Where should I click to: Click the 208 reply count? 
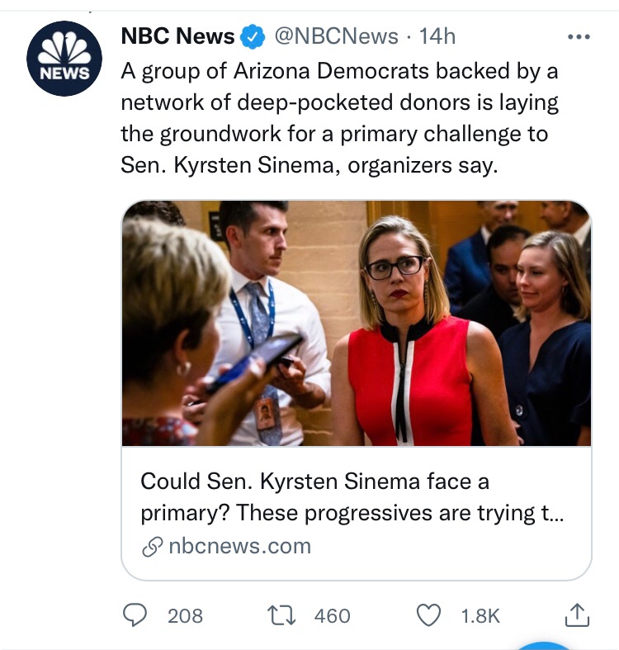pyautogui.click(x=185, y=615)
